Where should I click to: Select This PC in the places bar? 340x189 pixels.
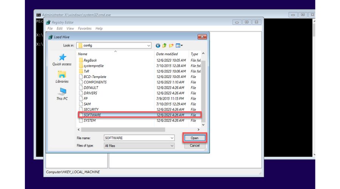click(x=62, y=94)
